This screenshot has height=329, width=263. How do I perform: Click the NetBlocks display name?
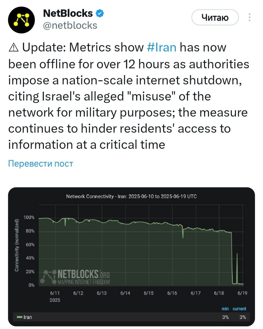click(68, 13)
